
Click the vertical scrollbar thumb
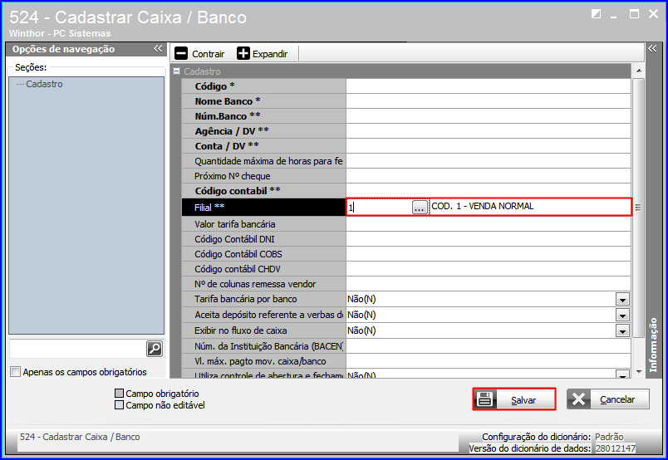pos(639,208)
